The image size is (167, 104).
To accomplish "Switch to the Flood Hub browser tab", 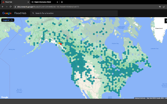I will [15, 2].
